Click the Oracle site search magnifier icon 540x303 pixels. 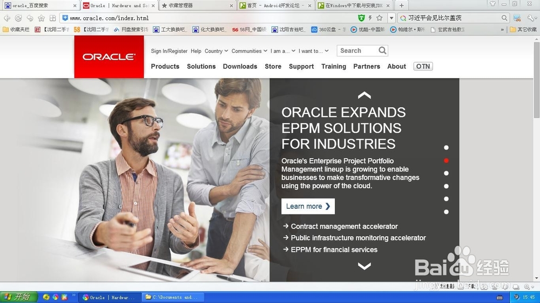[x=382, y=51]
